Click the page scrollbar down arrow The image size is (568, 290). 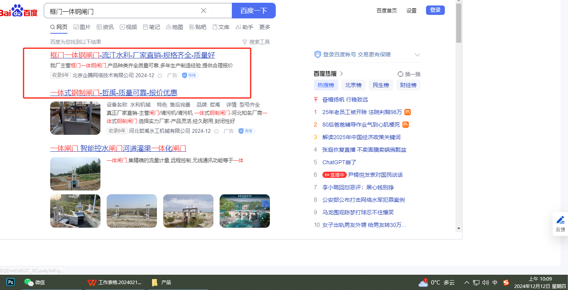pyautogui.click(x=459, y=228)
